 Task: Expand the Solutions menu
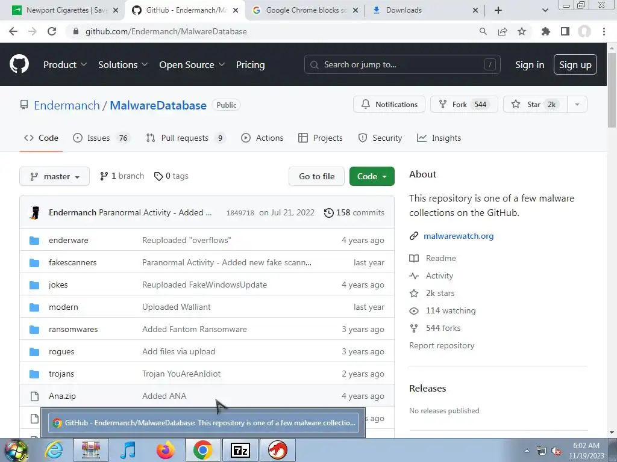click(x=122, y=64)
